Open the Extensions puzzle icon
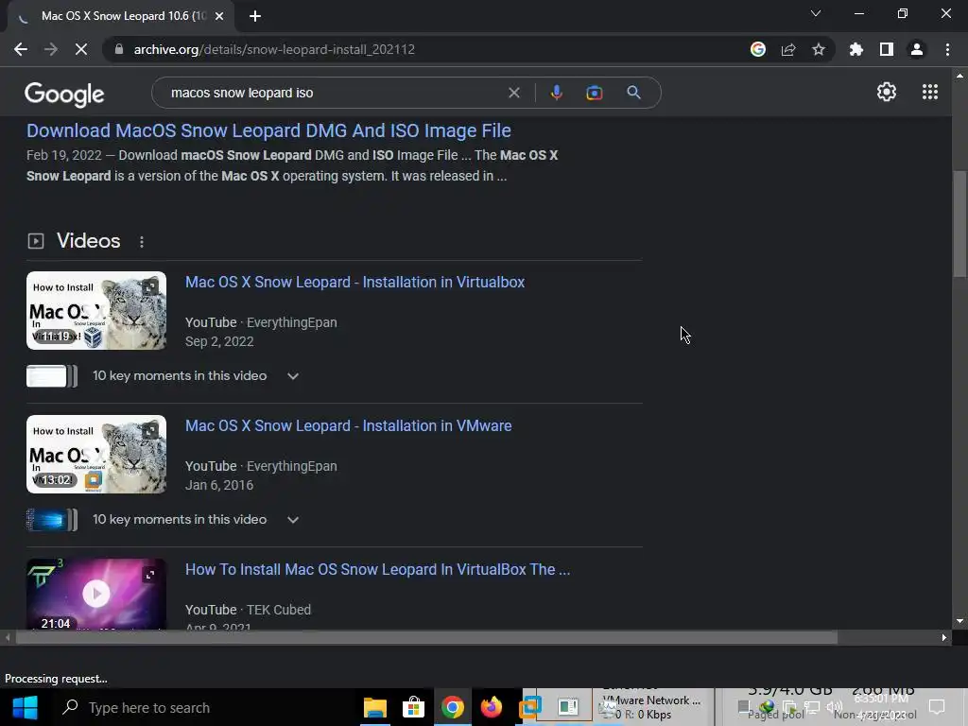 [856, 49]
